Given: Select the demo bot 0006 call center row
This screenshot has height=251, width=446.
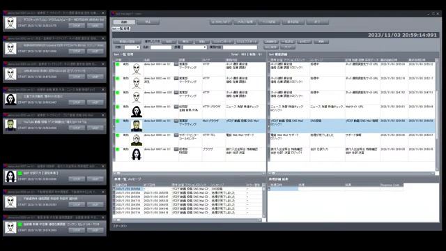Looking at the screenshot, I should (190, 140).
